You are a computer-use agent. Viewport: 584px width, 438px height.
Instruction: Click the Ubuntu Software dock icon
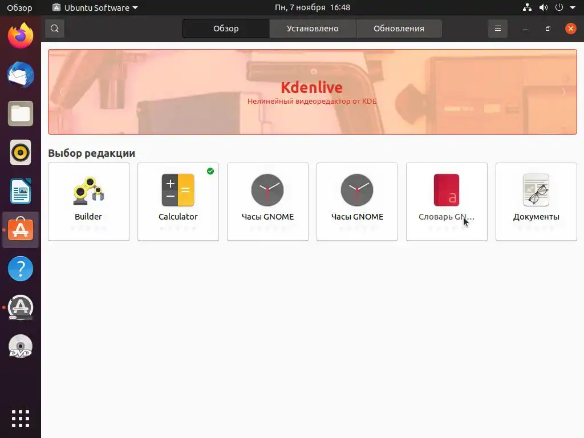tap(21, 230)
